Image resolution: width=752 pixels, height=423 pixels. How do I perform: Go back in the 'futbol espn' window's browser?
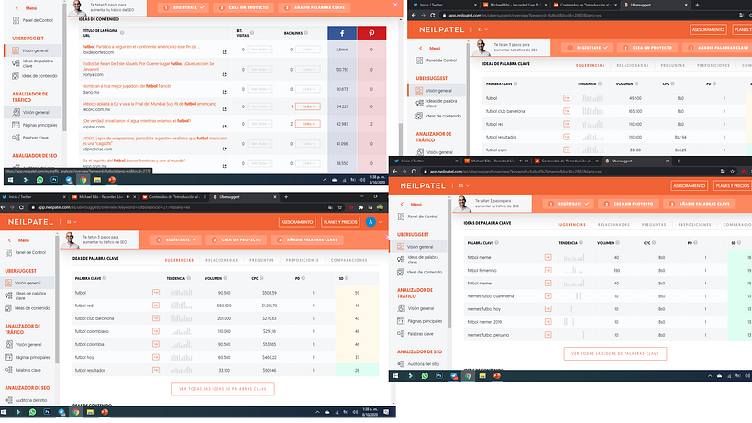414,15
